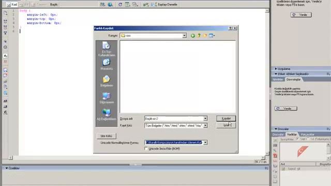The image size is (331, 186).
Task: Open the Dosyalar panel options menu icon
Action: coord(328,129)
